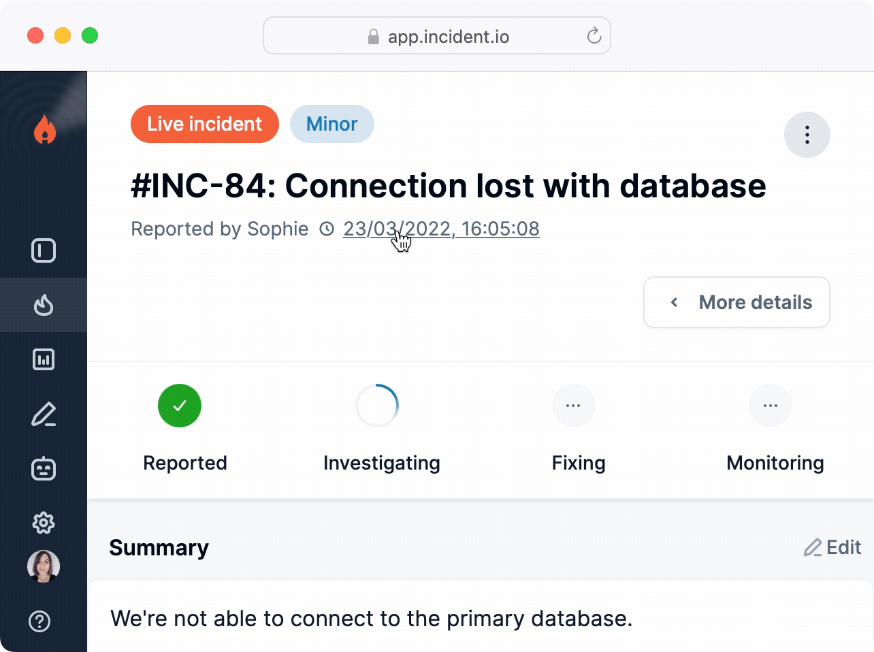Open the sidebar panel icon at top

point(44,250)
